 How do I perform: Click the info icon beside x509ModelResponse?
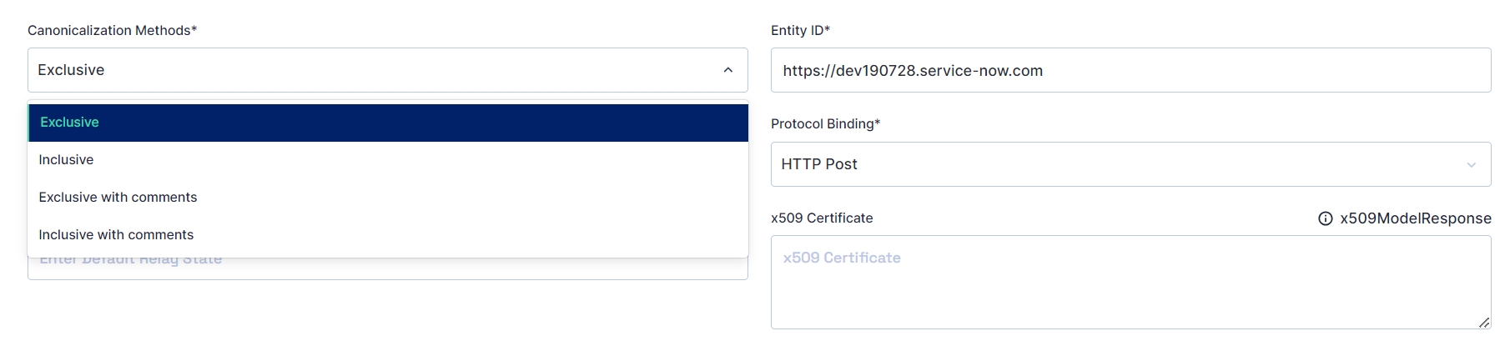(x=1325, y=218)
